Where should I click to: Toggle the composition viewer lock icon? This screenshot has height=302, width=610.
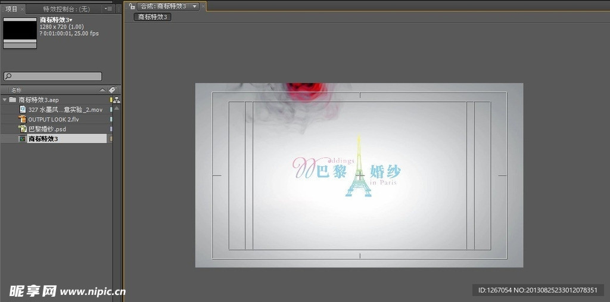(x=132, y=6)
